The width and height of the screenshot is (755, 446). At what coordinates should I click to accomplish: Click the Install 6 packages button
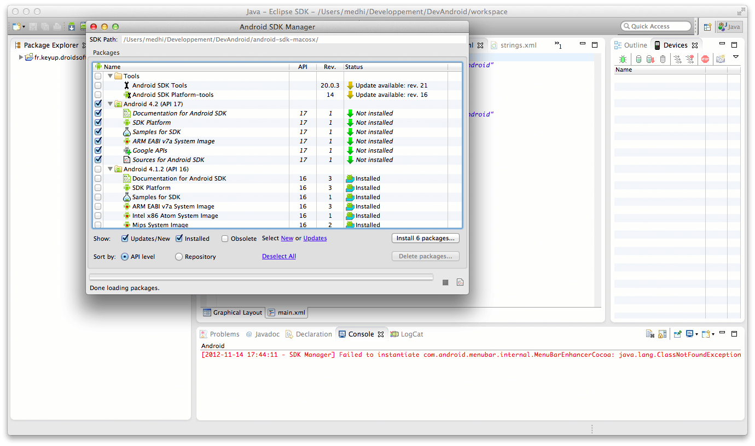(425, 239)
